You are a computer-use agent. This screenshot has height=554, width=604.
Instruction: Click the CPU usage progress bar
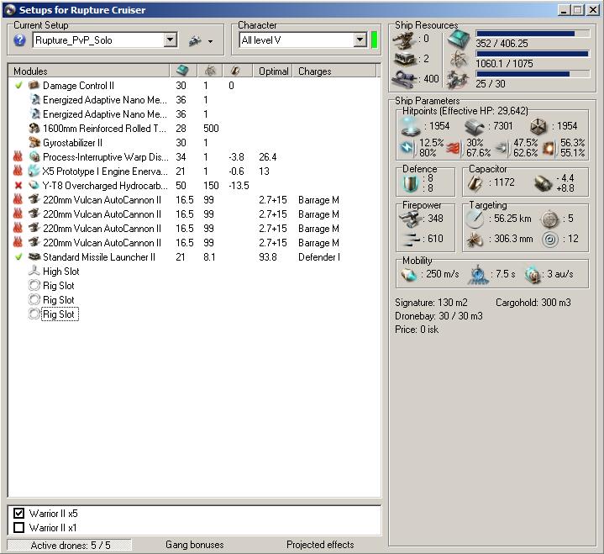tap(533, 34)
